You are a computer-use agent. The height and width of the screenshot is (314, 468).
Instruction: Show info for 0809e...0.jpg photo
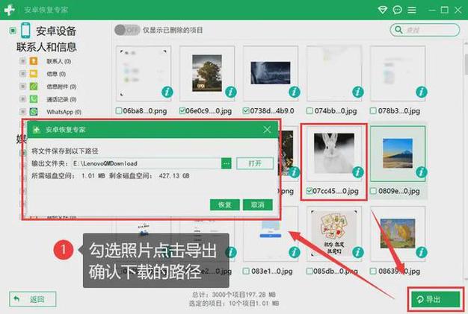(422, 172)
